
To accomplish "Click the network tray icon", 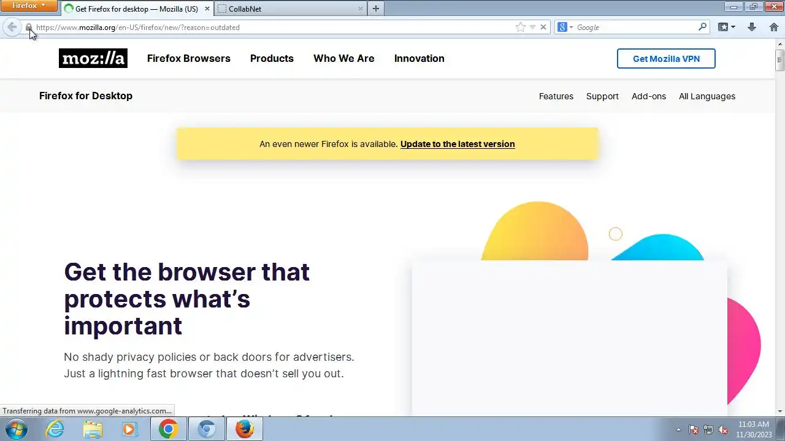I will click(x=708, y=429).
